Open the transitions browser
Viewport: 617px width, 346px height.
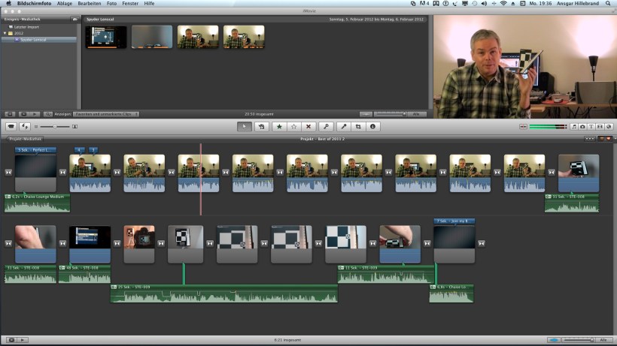click(x=600, y=126)
